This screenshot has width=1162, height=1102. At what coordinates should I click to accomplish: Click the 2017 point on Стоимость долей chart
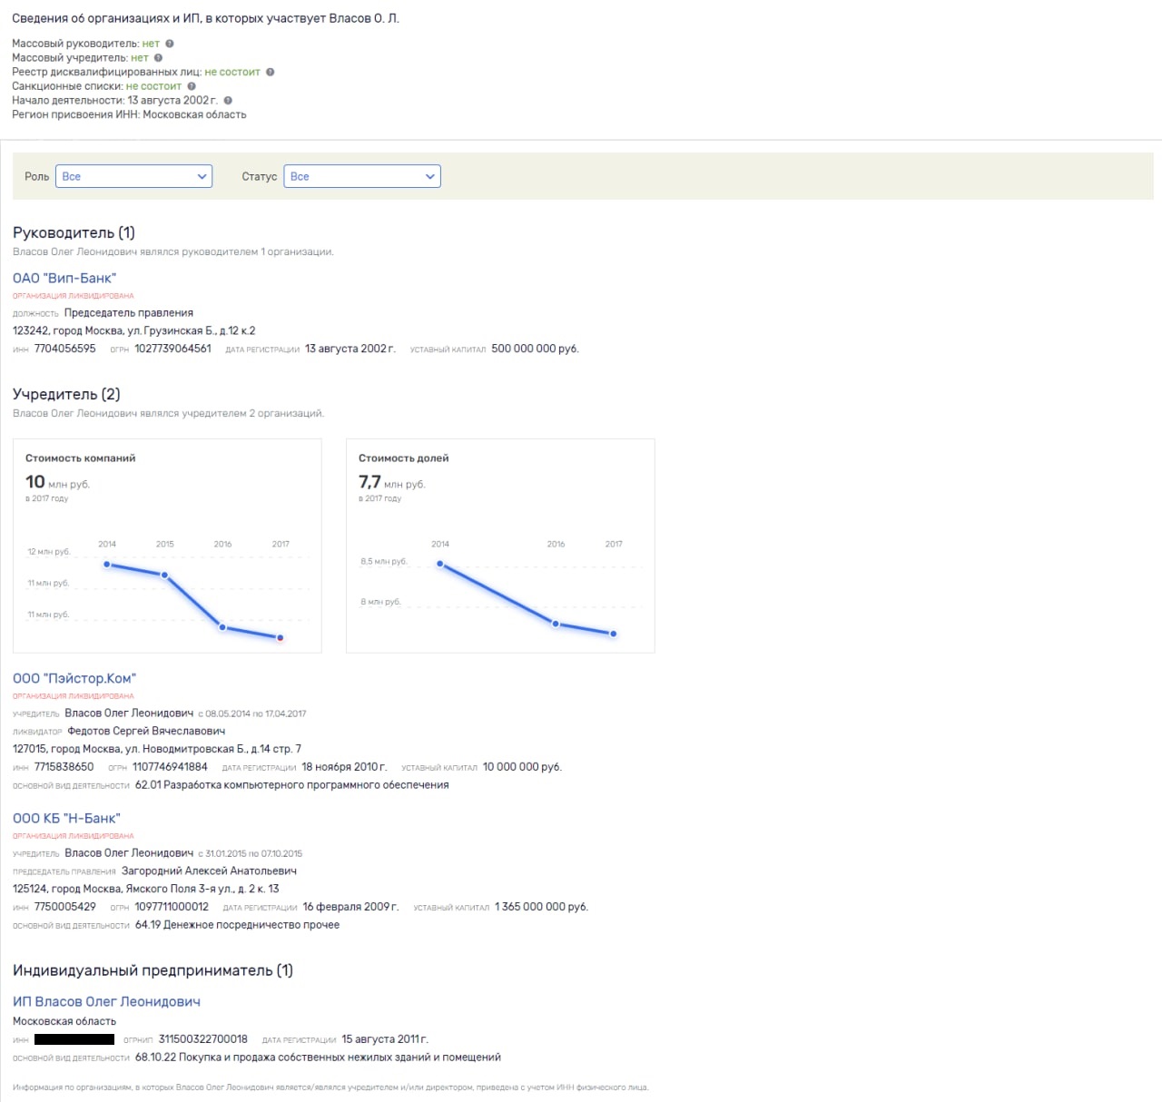(x=614, y=634)
